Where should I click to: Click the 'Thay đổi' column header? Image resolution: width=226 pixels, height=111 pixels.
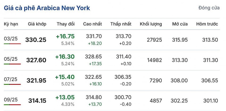pos(65,24)
